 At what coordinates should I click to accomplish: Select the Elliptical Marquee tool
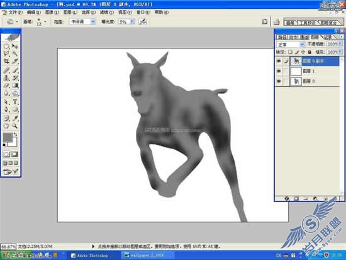coord(6,46)
